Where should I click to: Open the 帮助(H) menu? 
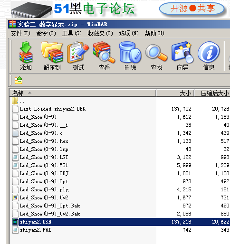(x=154, y=33)
